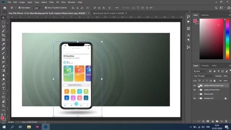Click the hue slider in Color panel
The width and height of the screenshot is (231, 130).
tap(227, 39)
